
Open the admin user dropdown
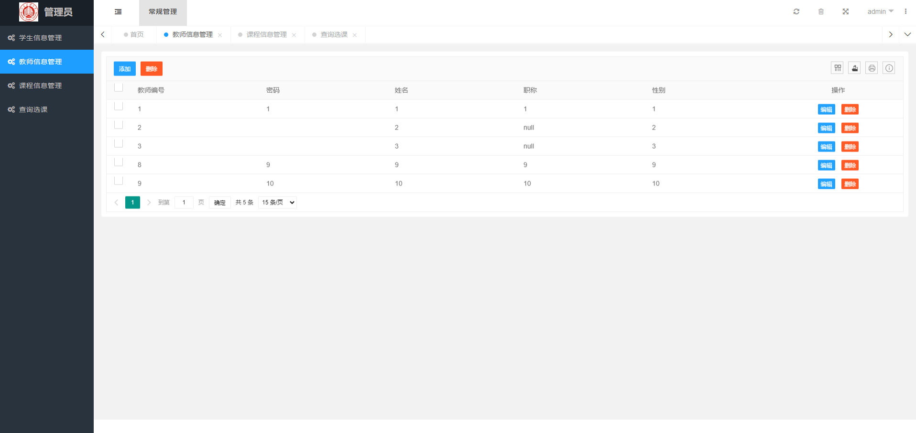coord(880,11)
